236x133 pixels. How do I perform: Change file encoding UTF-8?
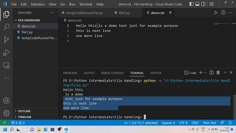[183, 123]
